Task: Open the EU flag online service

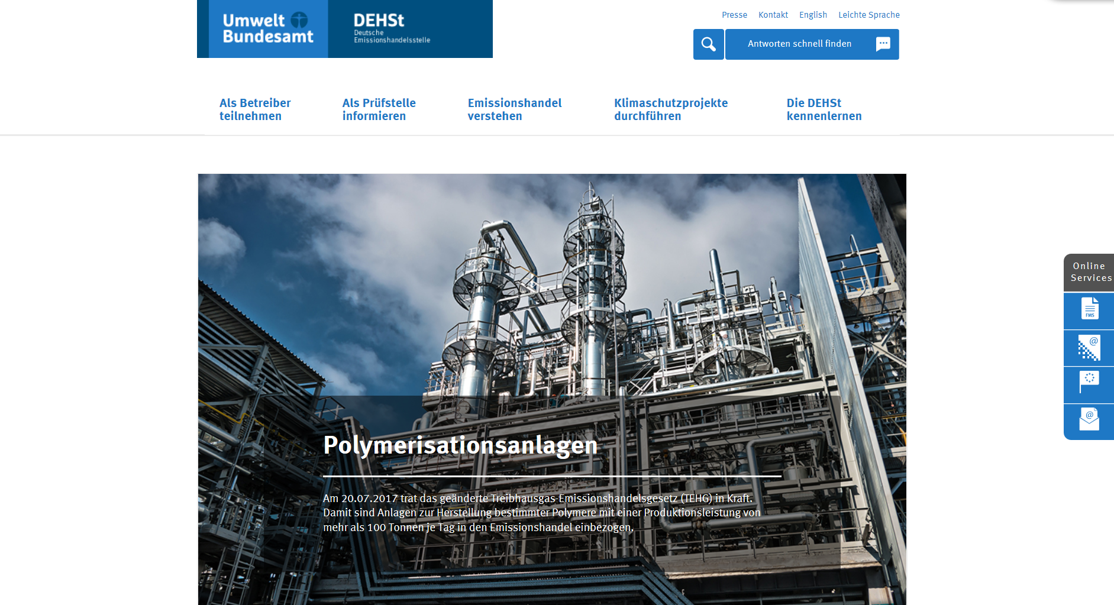Action: [1089, 384]
